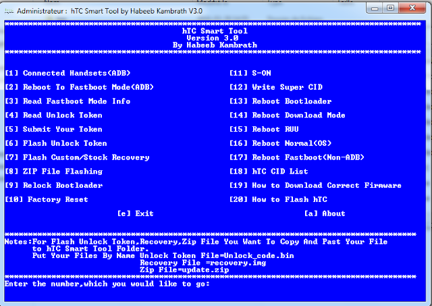
Task: Close the hTC Smart Tool window
Action: [412, 8]
